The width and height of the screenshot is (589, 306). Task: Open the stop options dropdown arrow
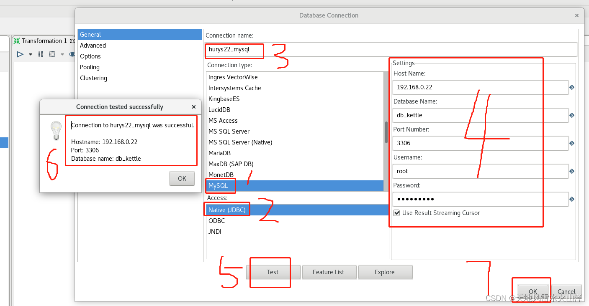[x=62, y=55]
